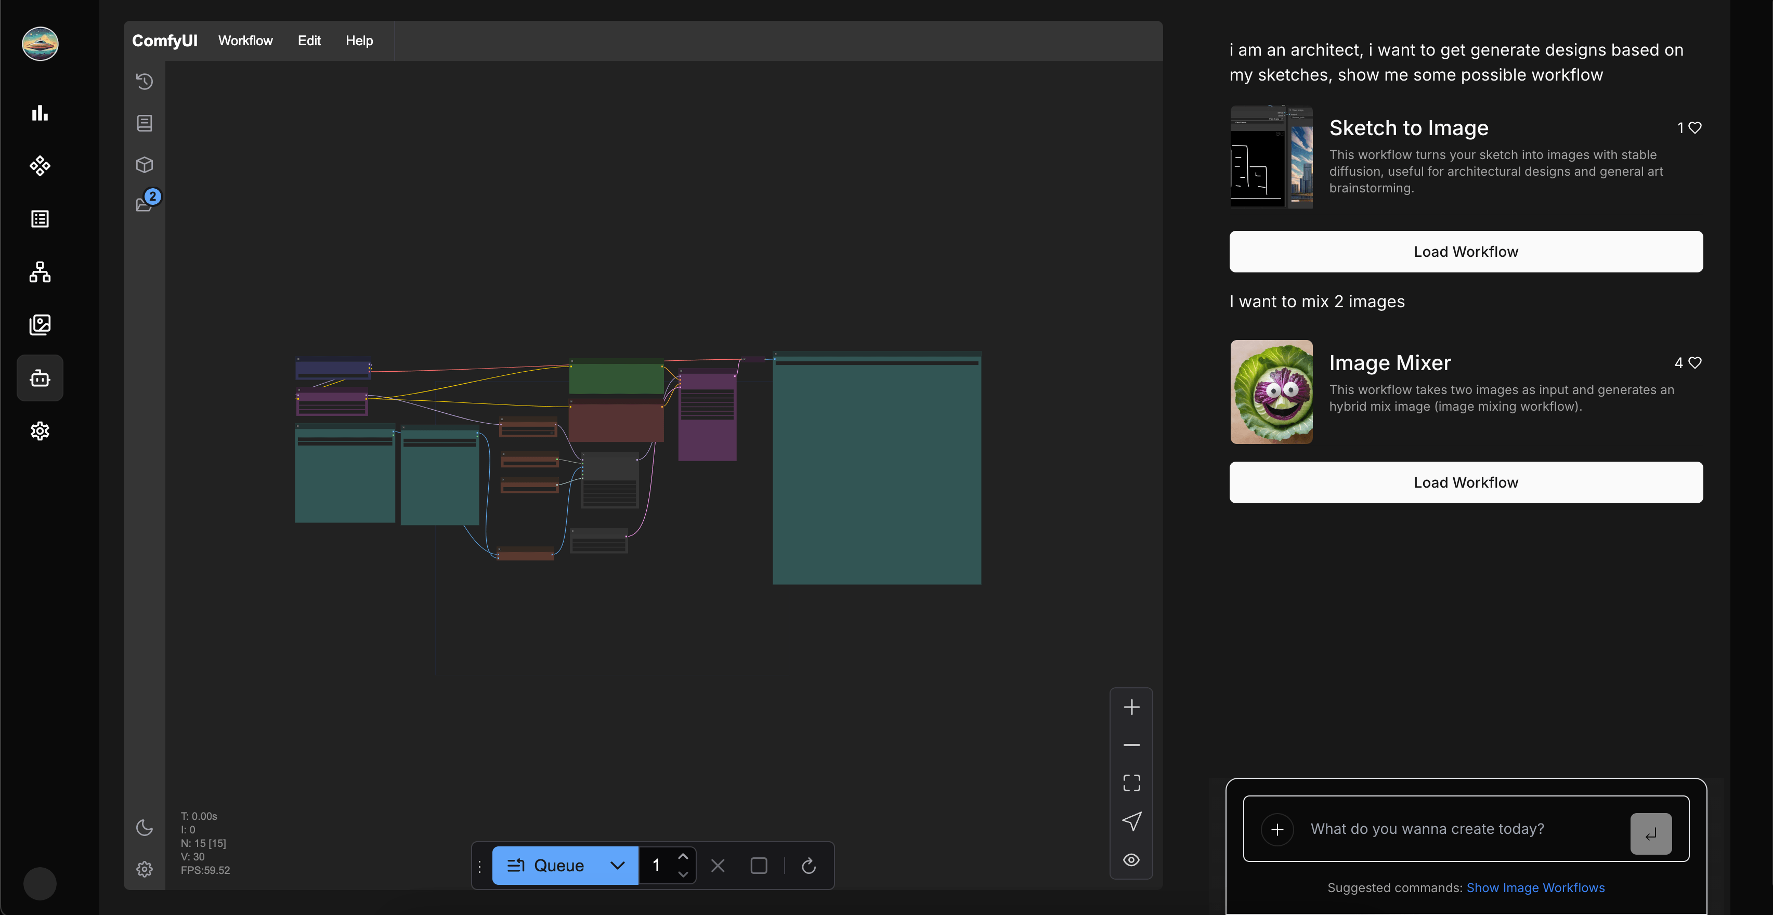The image size is (1773, 915).
Task: Zoom in on the canvas
Action: point(1131,707)
